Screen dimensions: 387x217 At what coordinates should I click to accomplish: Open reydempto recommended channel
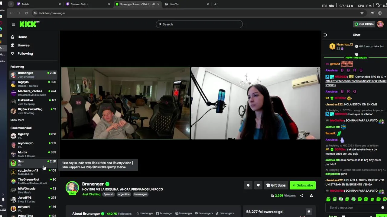33,145
